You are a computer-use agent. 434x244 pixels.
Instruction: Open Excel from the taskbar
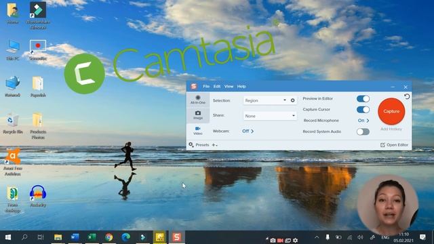click(92, 237)
